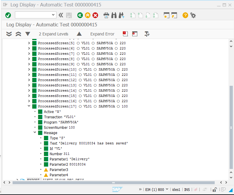Click the Expand Error menu option
The height and width of the screenshot is (195, 234).
click(x=102, y=34)
